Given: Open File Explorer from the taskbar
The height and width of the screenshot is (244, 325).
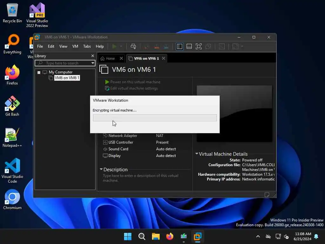Looking at the screenshot, I should pyautogui.click(x=156, y=236).
